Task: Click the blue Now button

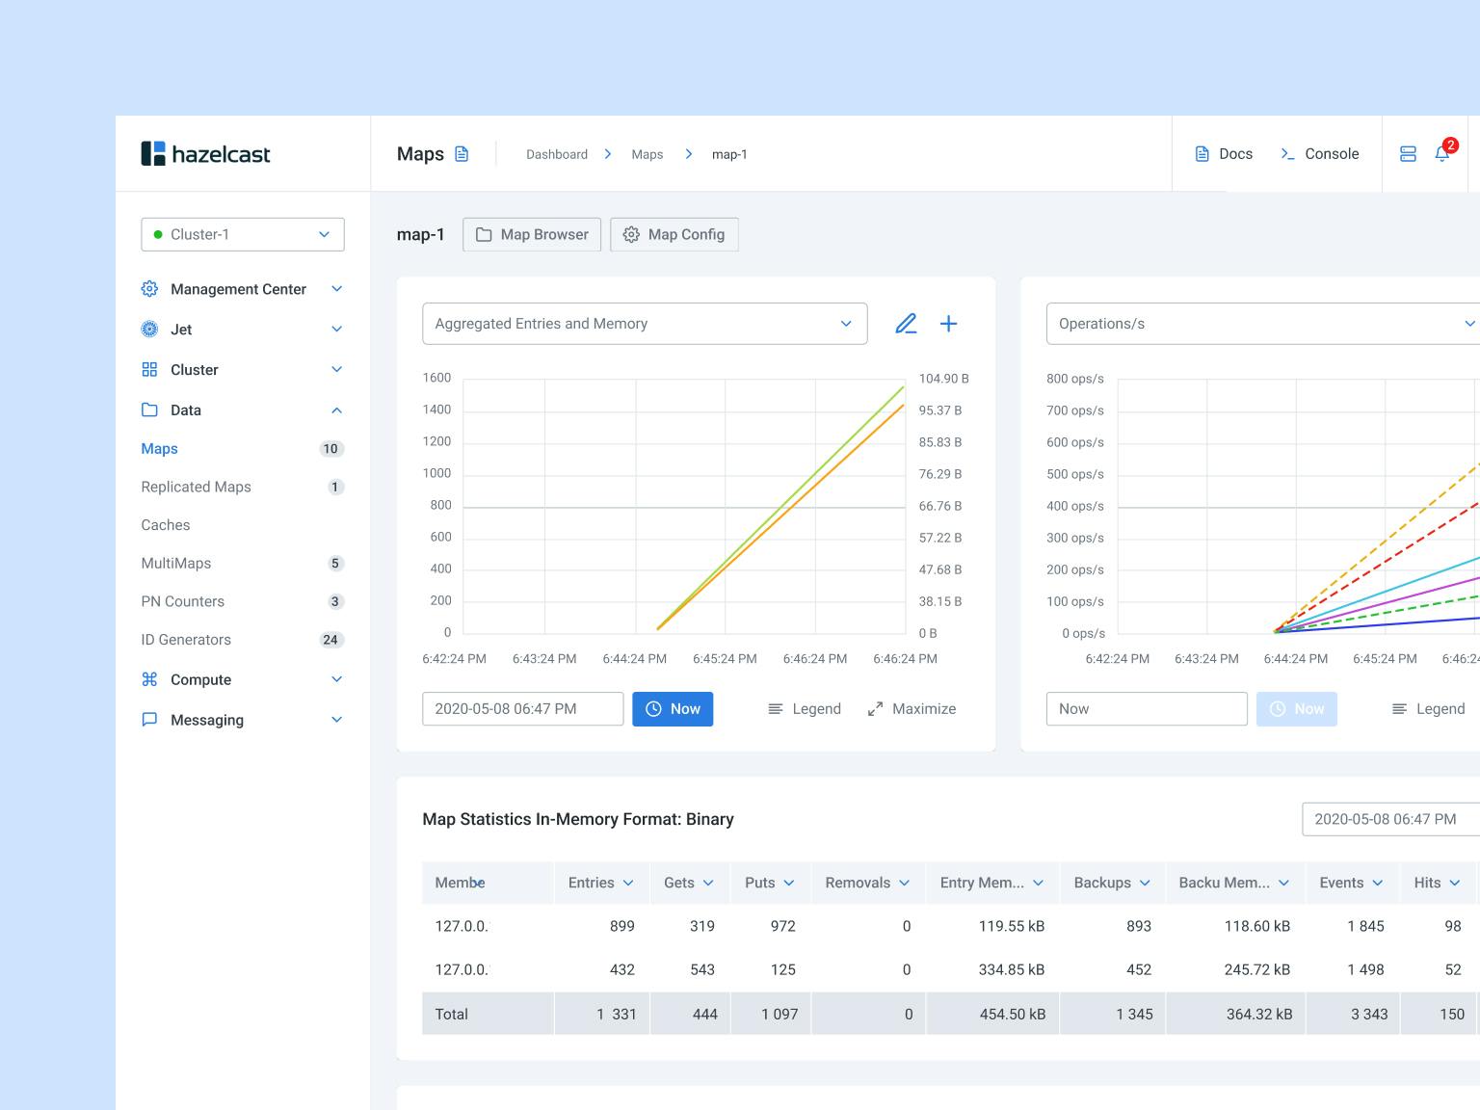Action: (673, 709)
